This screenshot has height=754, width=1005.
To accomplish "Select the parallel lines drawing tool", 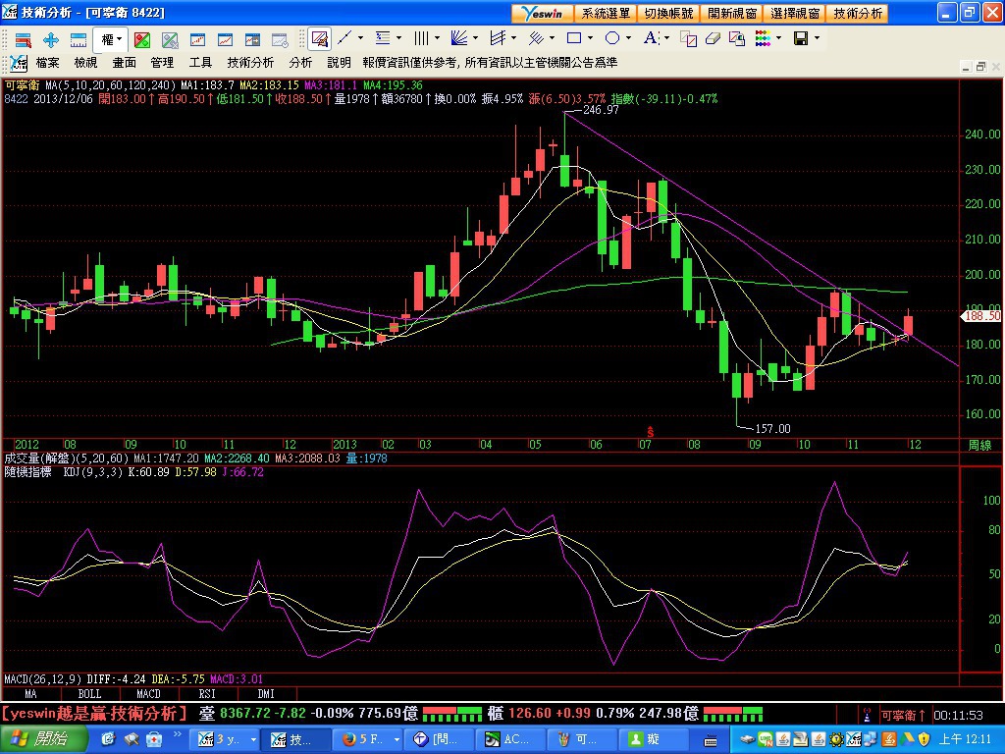I will (536, 38).
